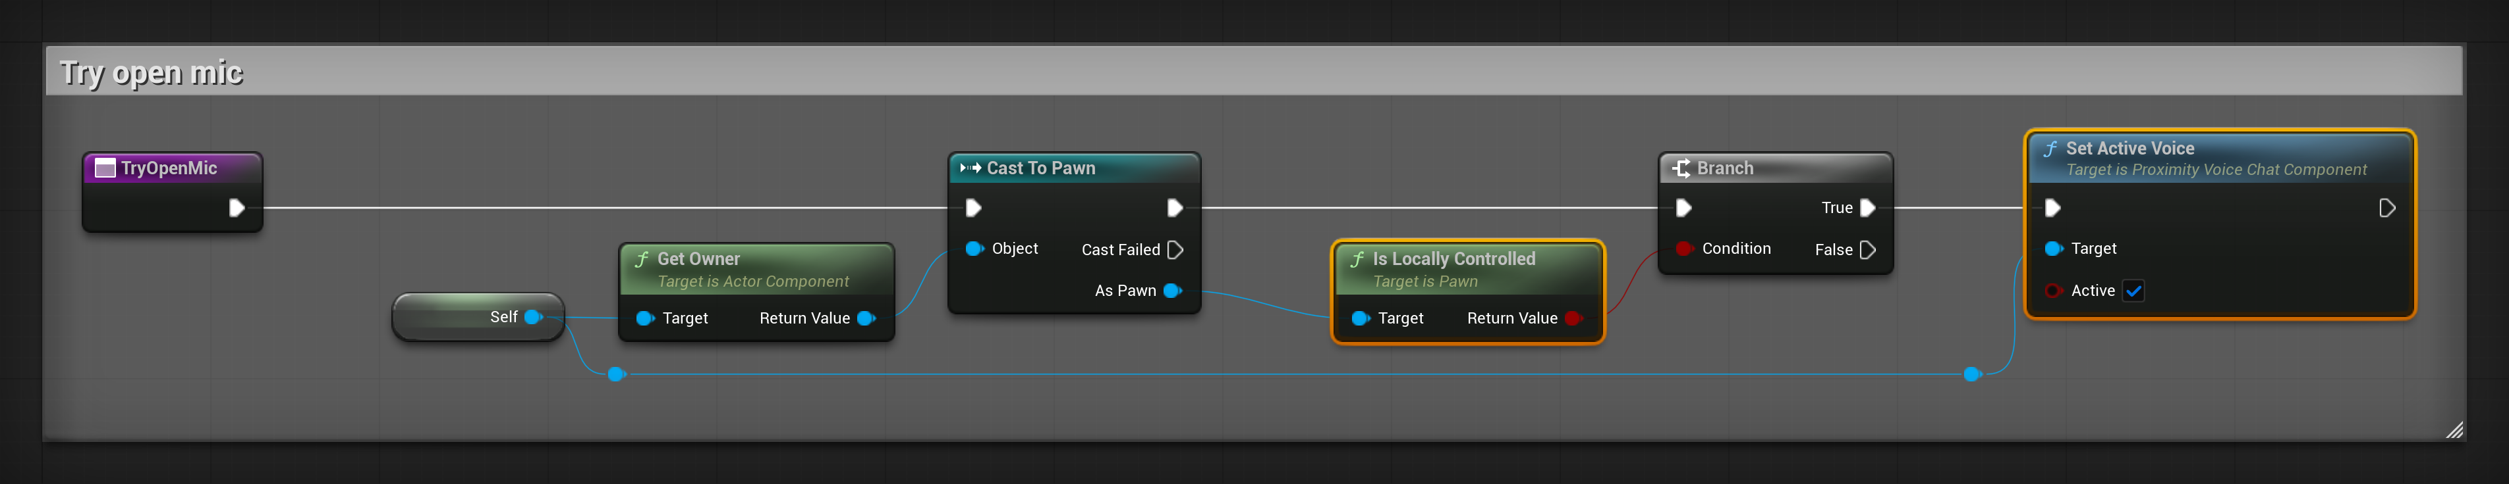Image resolution: width=2509 pixels, height=484 pixels.
Task: Click Get Owner Return Value pin
Action: [x=866, y=319]
